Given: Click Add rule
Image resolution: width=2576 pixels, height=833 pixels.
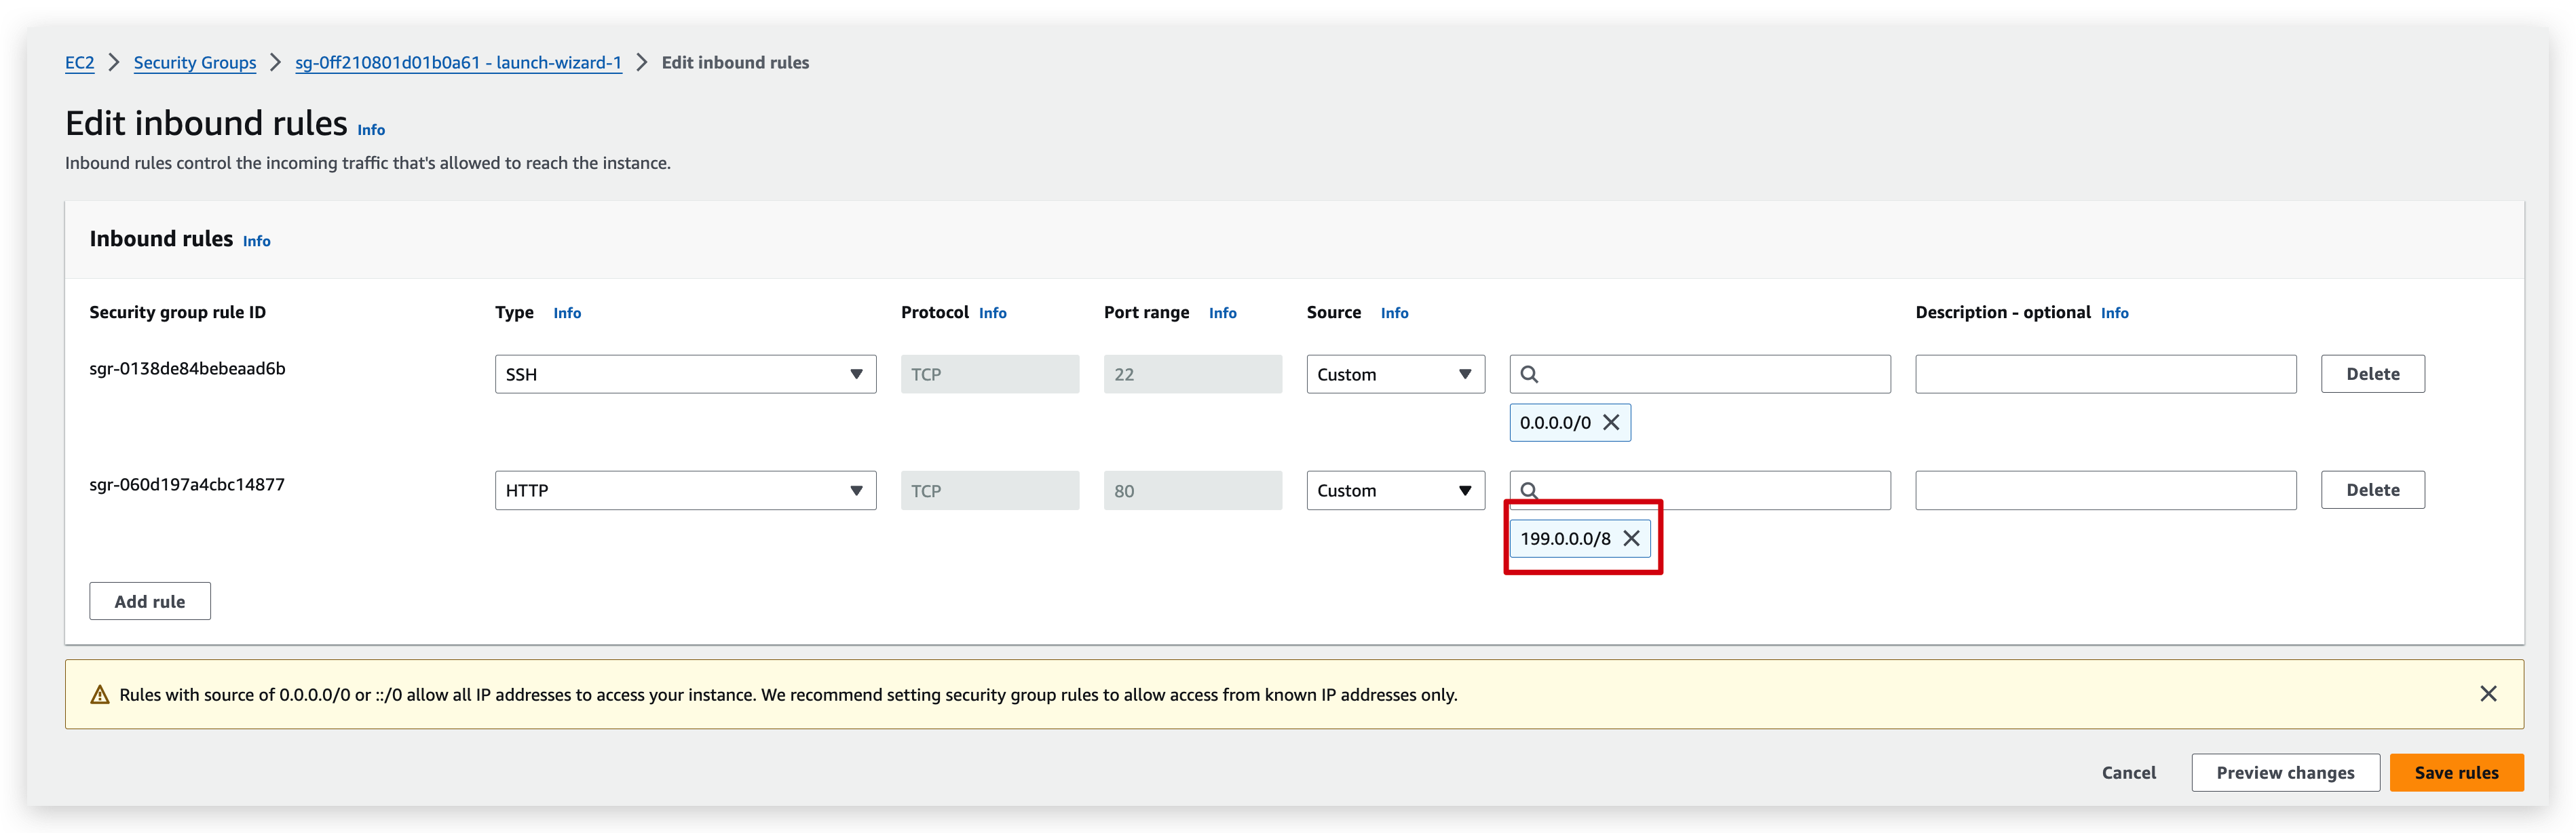Looking at the screenshot, I should (149, 601).
